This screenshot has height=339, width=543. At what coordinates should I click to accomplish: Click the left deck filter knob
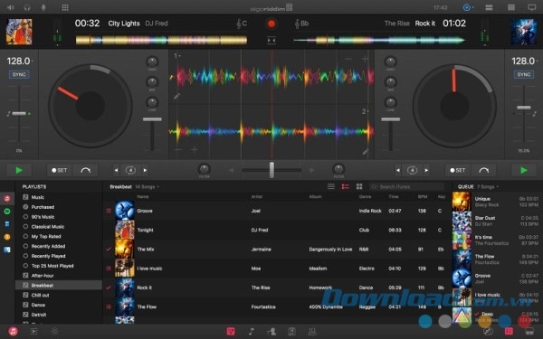tap(204, 169)
